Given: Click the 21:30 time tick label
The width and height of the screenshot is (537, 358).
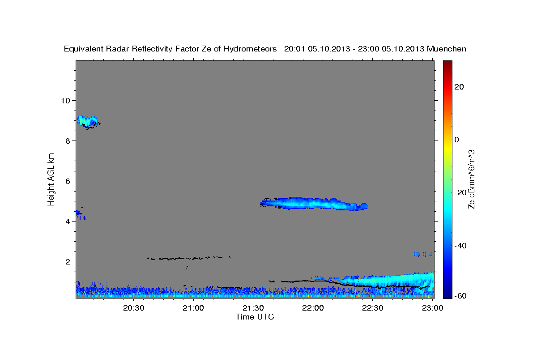Looking at the screenshot, I should [x=253, y=308].
